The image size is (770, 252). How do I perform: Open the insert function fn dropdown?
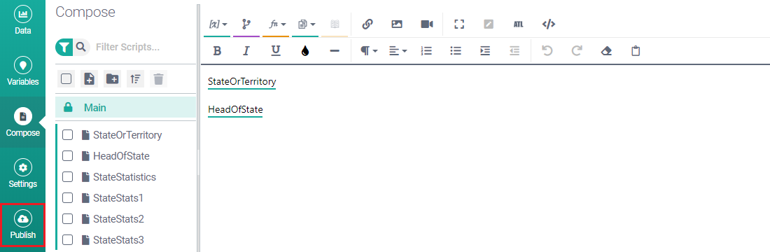[x=276, y=24]
